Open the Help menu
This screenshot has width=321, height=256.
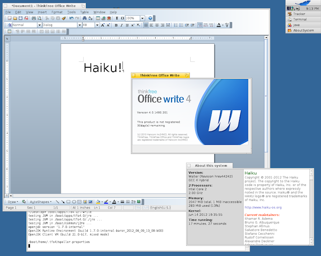click(x=113, y=12)
